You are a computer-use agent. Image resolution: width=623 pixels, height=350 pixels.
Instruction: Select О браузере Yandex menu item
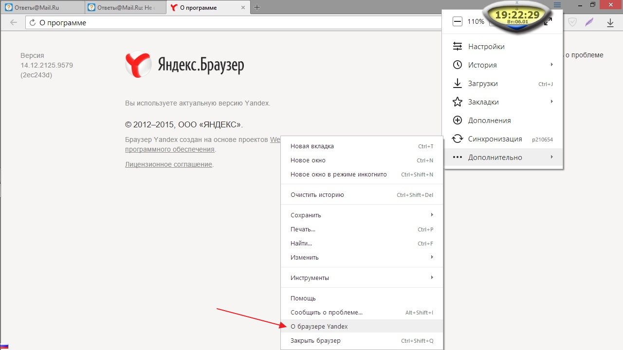pyautogui.click(x=362, y=327)
